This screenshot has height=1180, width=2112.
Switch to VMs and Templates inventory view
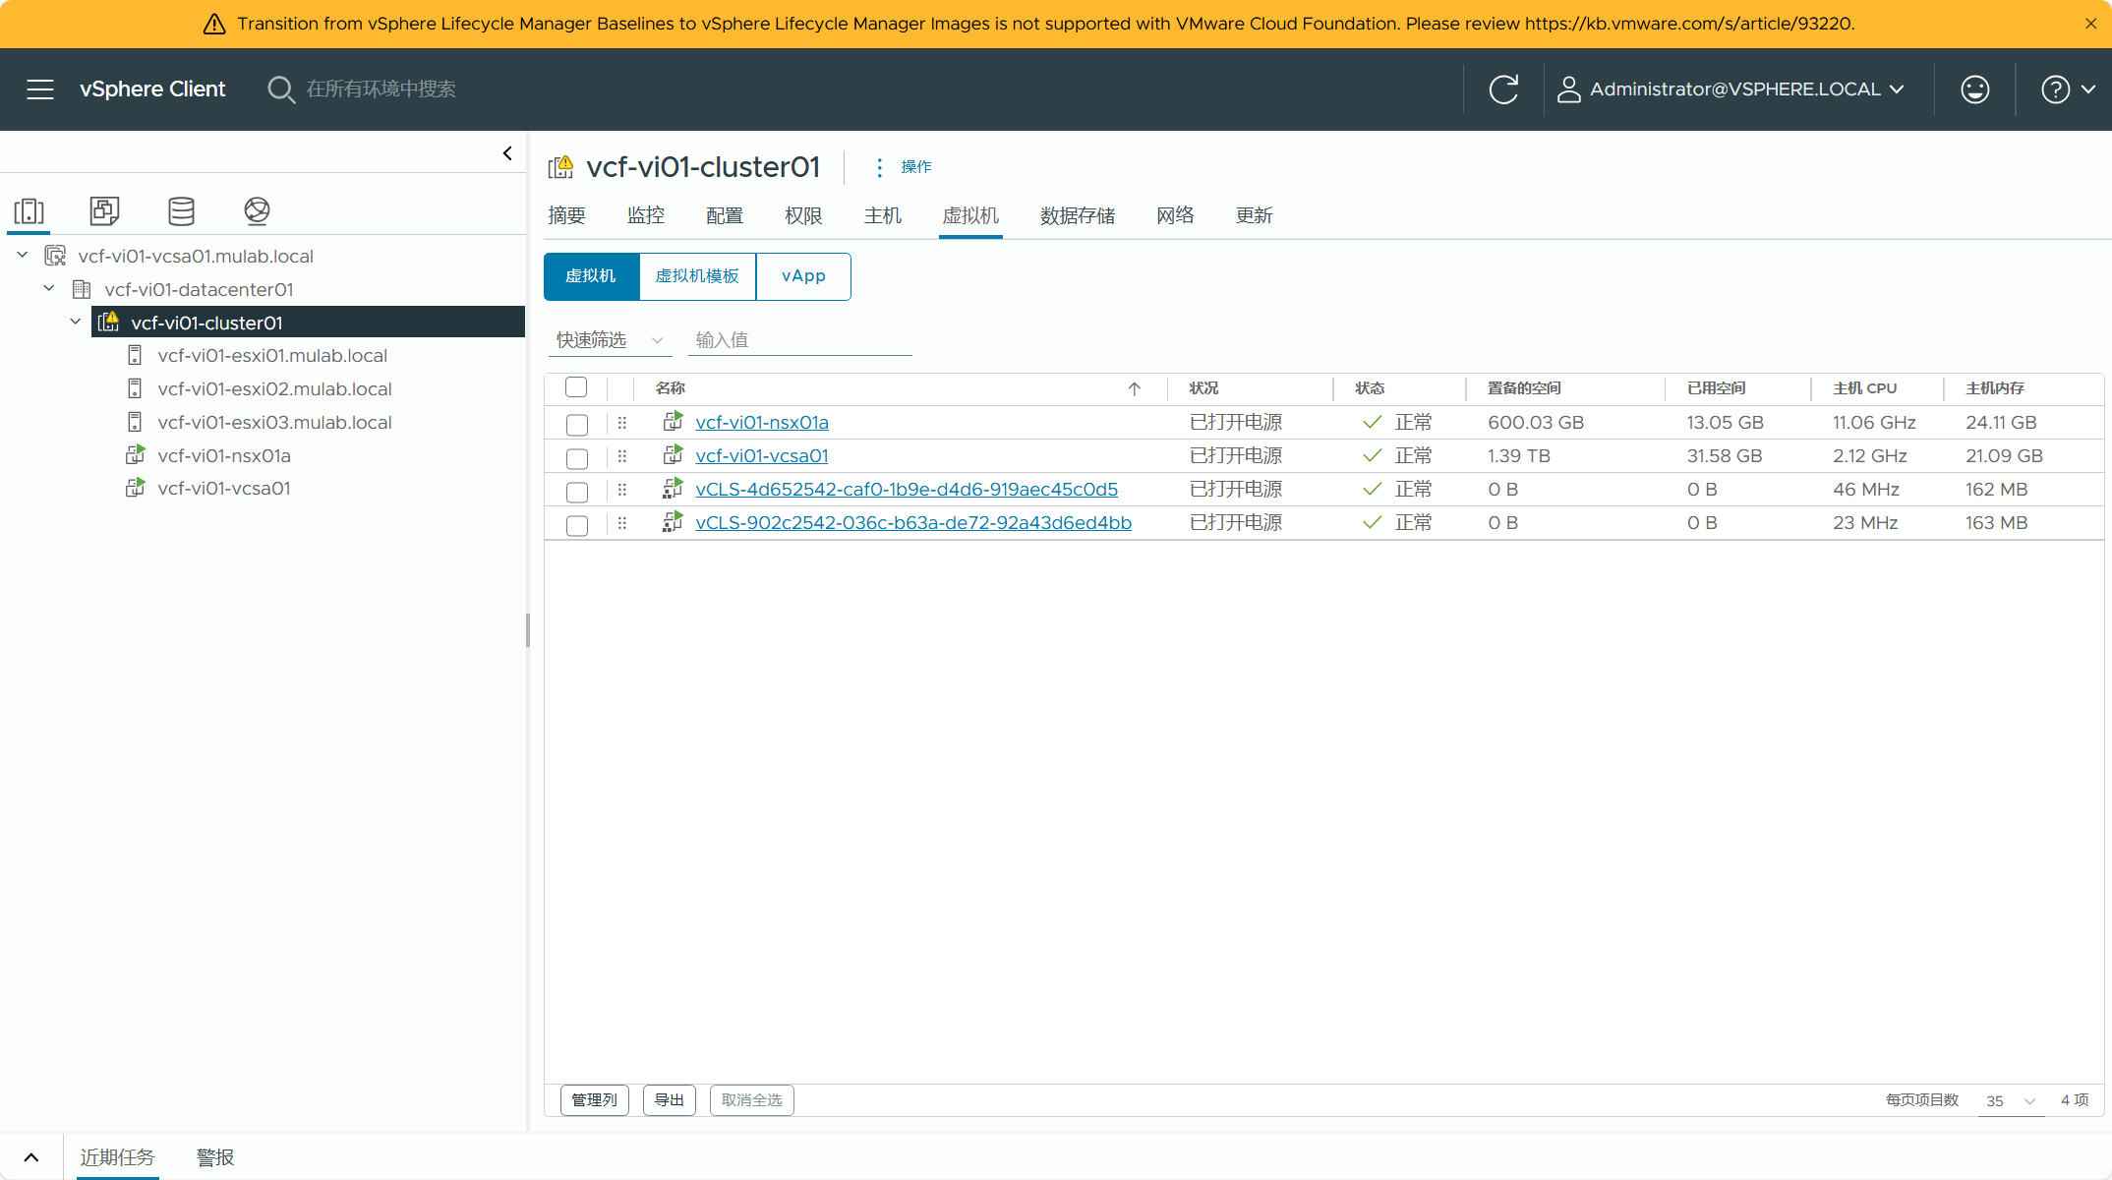[104, 210]
